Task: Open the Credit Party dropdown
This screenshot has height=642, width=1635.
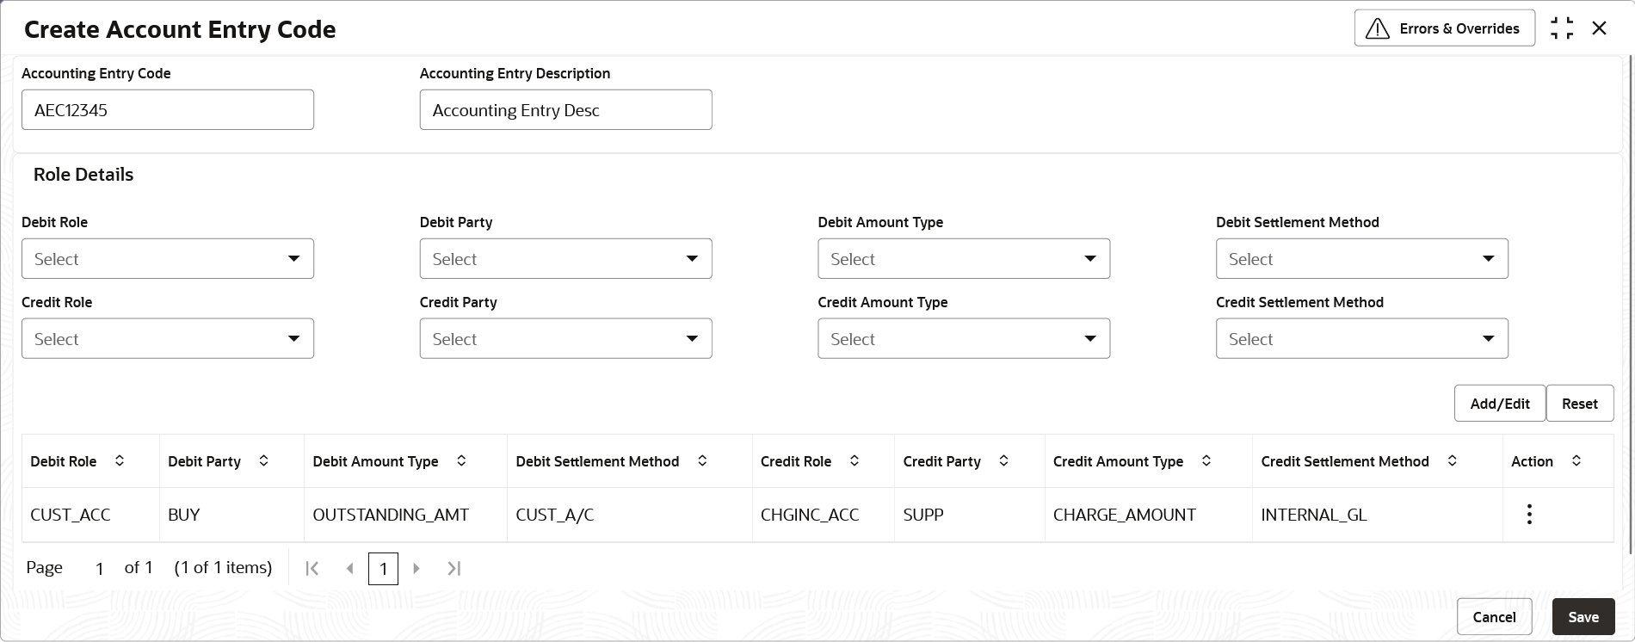Action: coord(566,339)
